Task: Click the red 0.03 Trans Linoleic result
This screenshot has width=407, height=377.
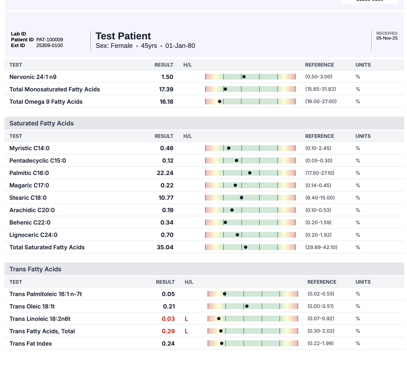Action: pyautogui.click(x=168, y=319)
